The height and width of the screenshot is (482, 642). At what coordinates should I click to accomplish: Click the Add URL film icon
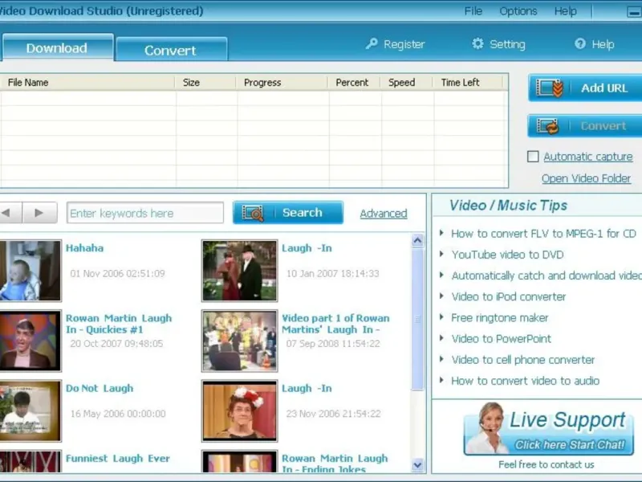(x=550, y=88)
